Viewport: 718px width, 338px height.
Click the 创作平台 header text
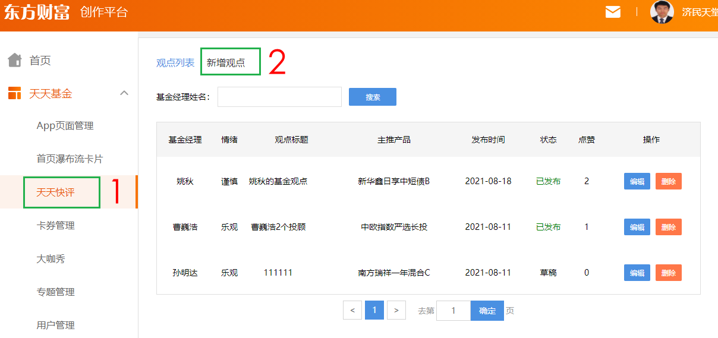tap(104, 12)
